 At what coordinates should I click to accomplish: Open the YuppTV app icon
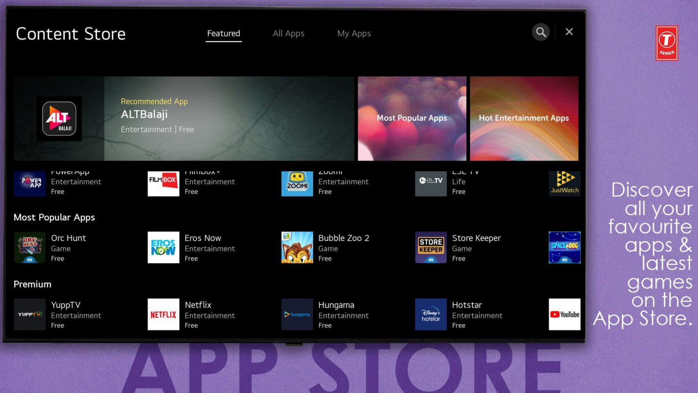[30, 314]
